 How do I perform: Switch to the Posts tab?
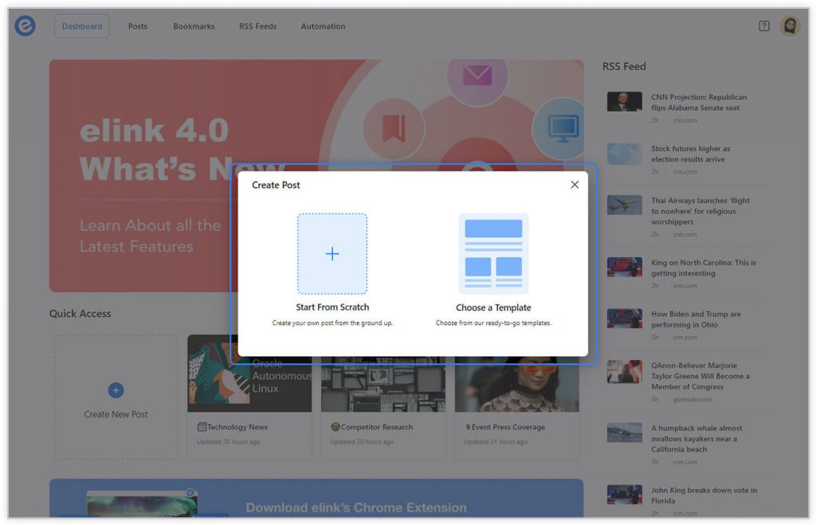pyautogui.click(x=137, y=25)
